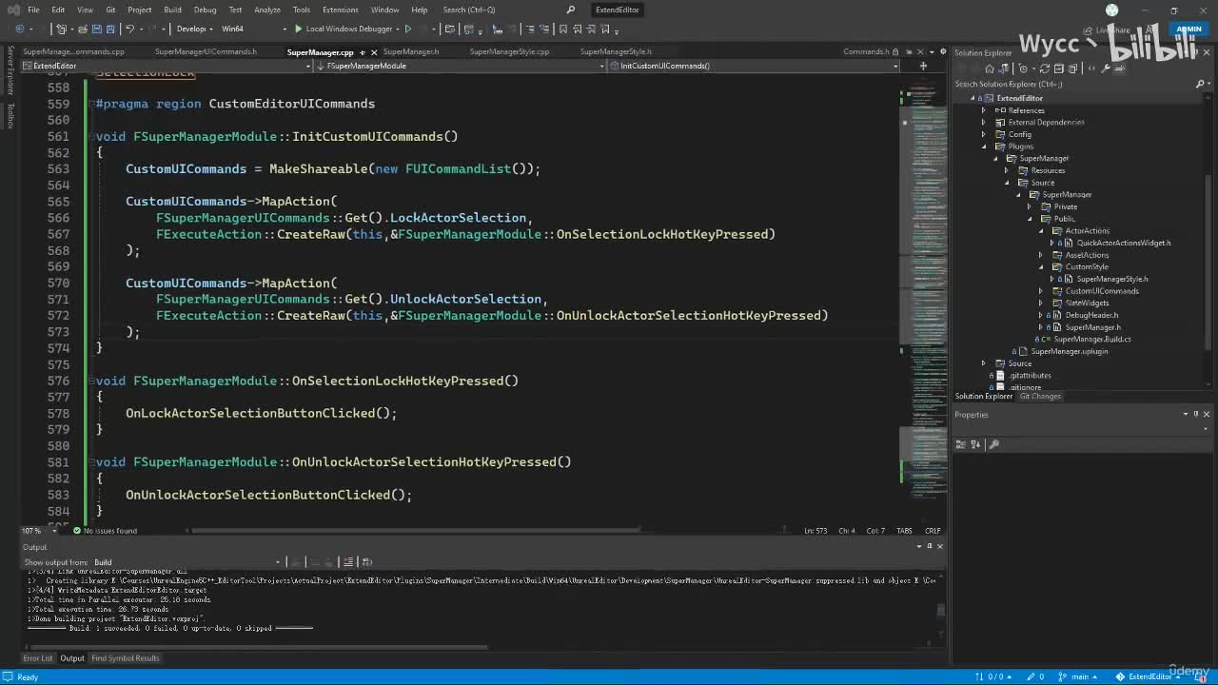Expand the References node

984,110
